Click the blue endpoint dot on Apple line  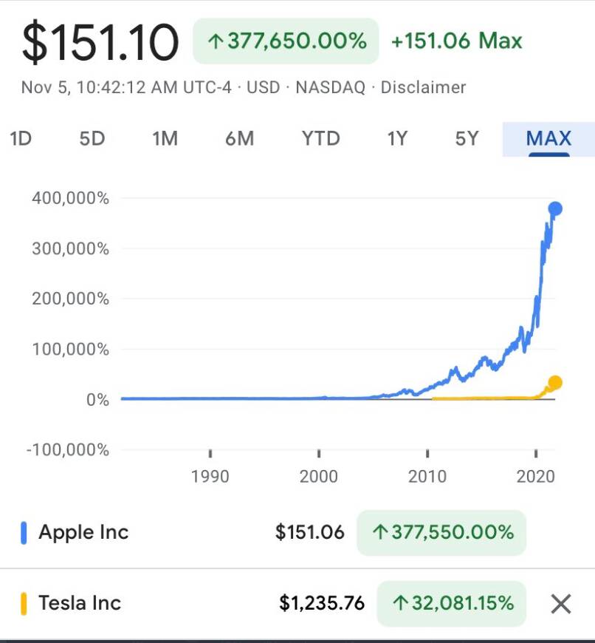[x=555, y=209]
